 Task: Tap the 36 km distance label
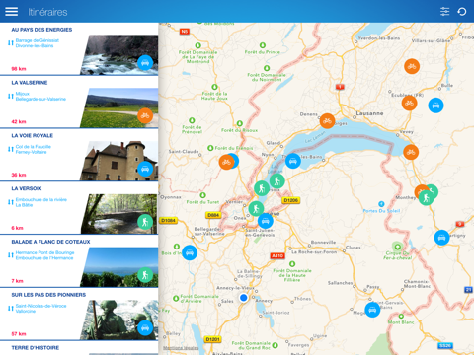coord(19,175)
